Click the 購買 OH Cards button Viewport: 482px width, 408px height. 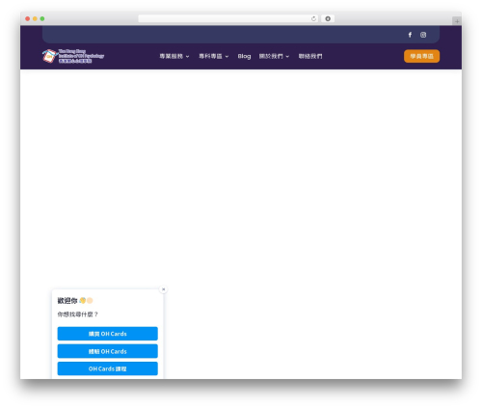coord(108,334)
